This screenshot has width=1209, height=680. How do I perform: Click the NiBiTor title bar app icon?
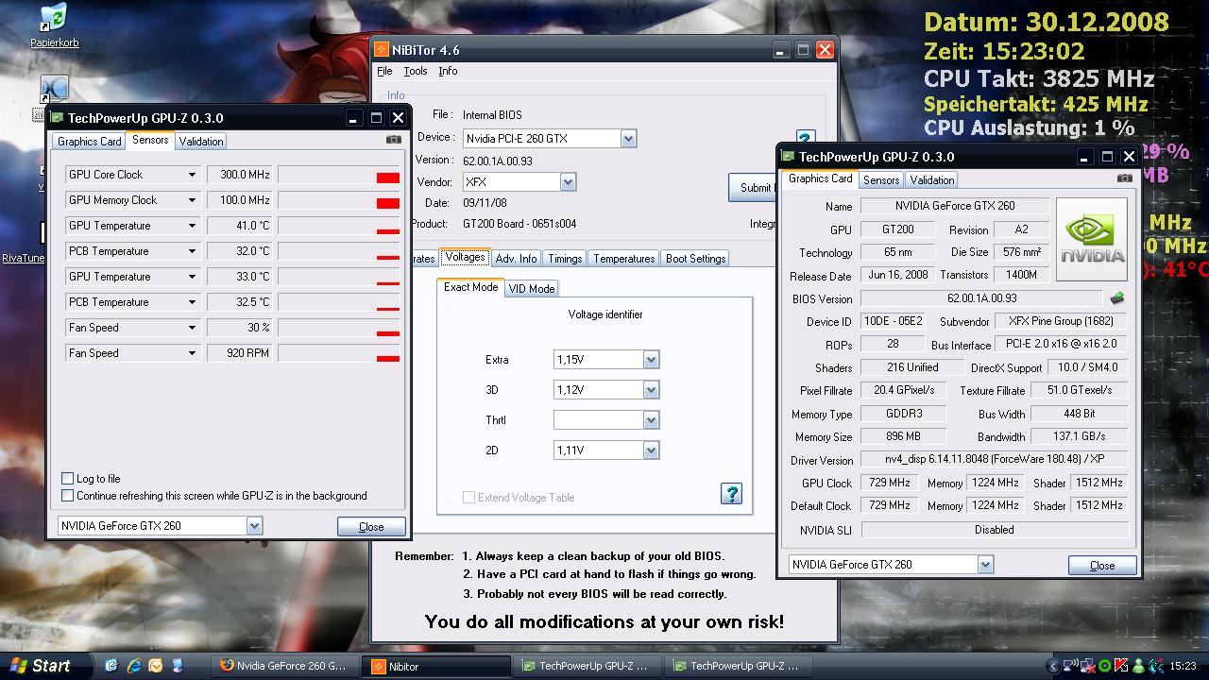(x=382, y=50)
